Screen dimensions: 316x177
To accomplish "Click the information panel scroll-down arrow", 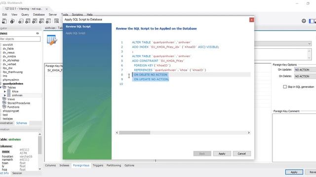I will 39,169.
